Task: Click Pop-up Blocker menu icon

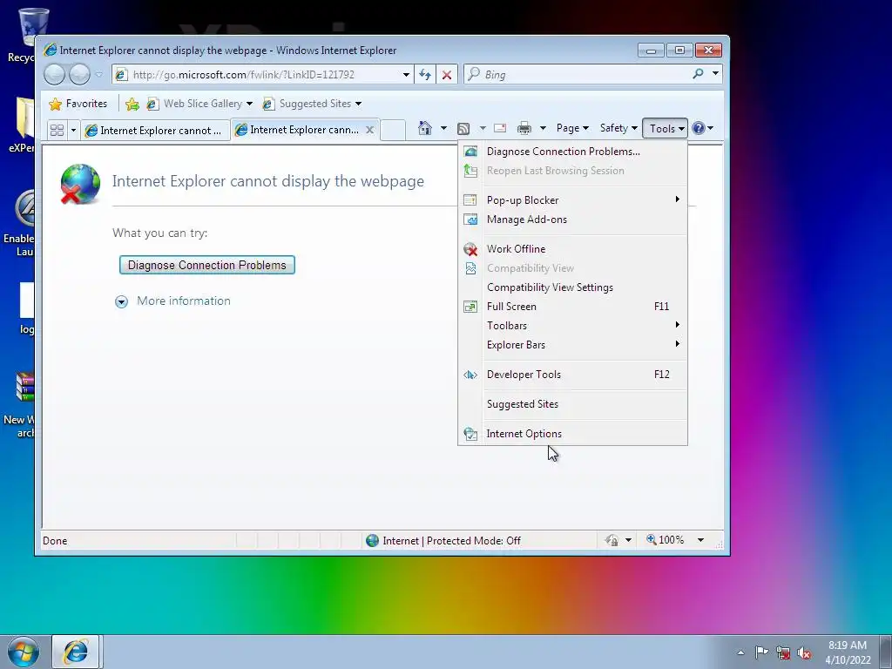Action: click(x=470, y=199)
